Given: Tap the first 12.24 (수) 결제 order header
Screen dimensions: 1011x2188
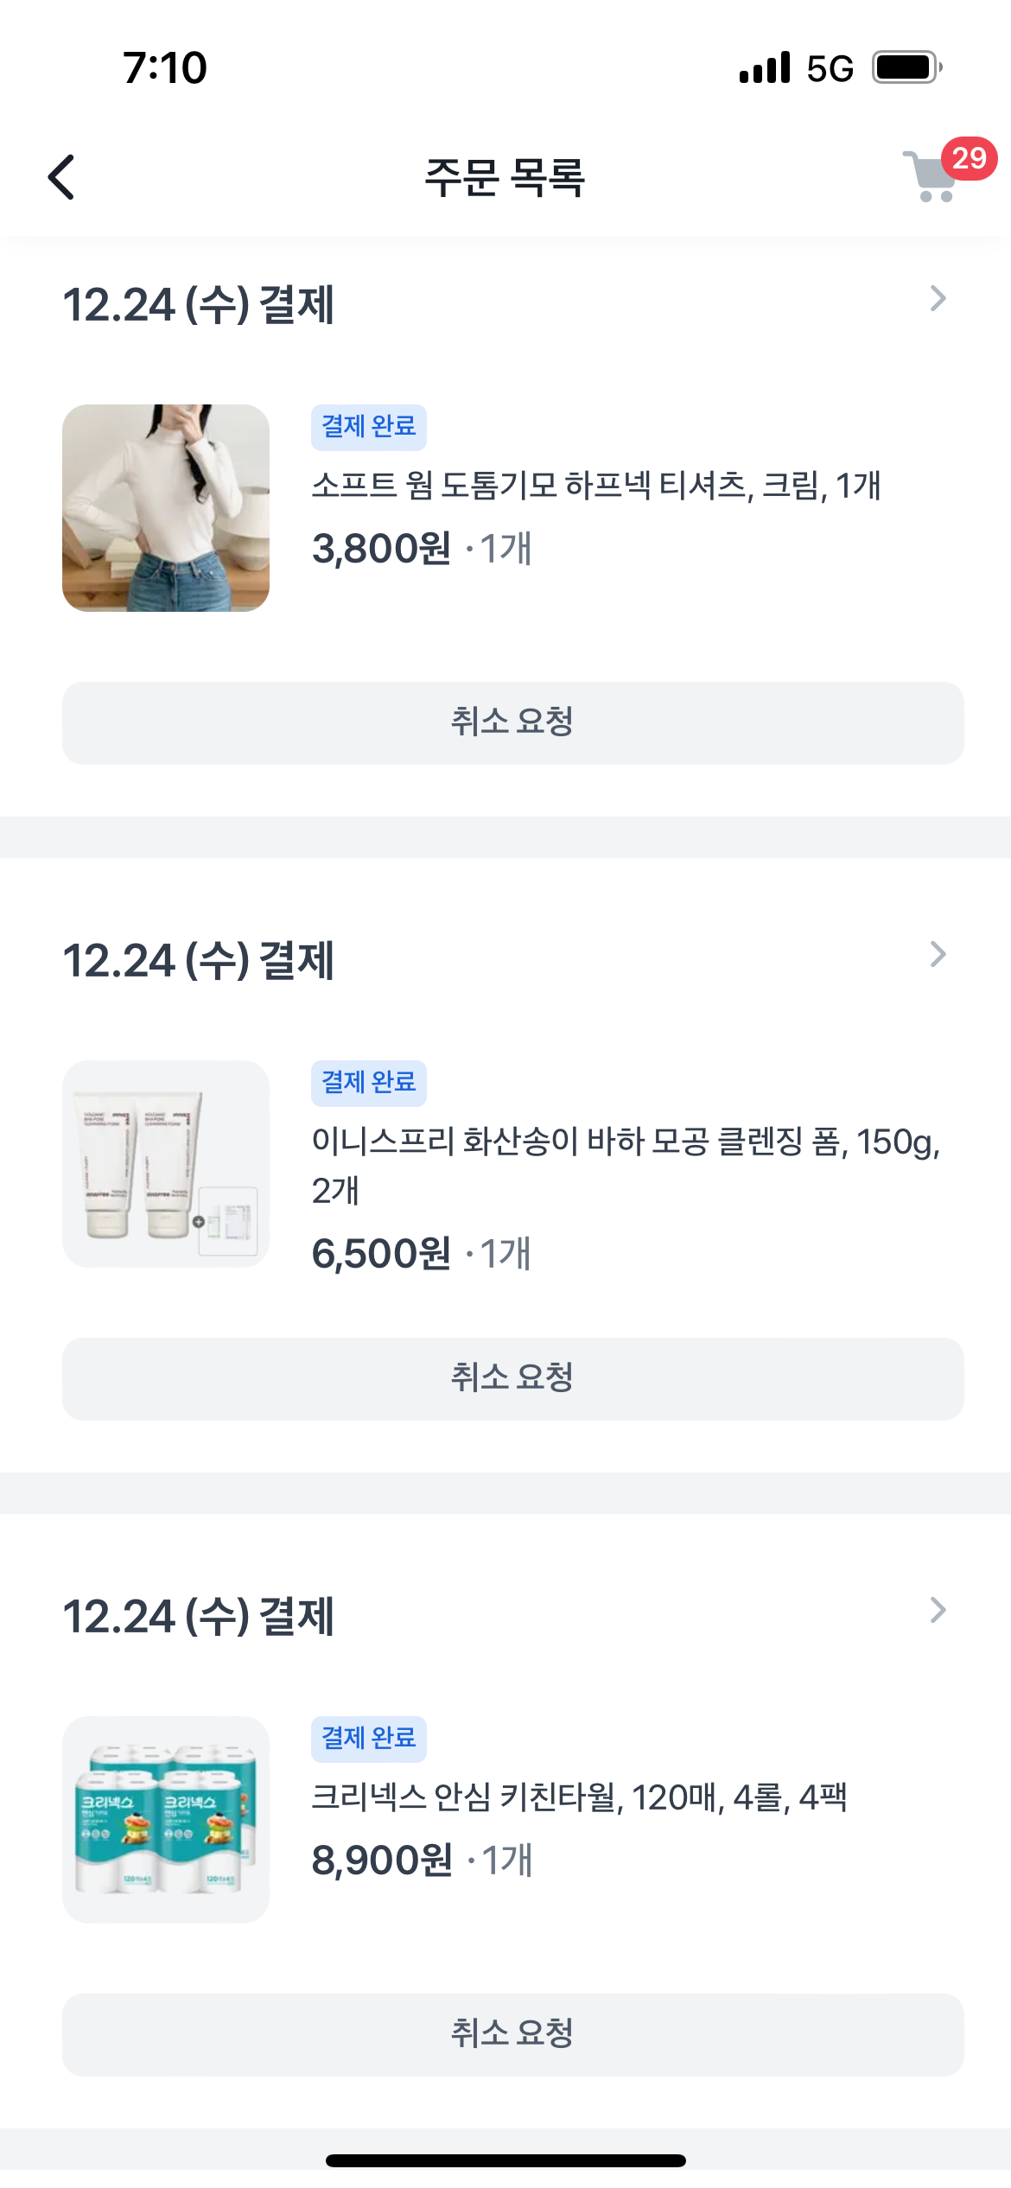Looking at the screenshot, I should click(x=199, y=305).
